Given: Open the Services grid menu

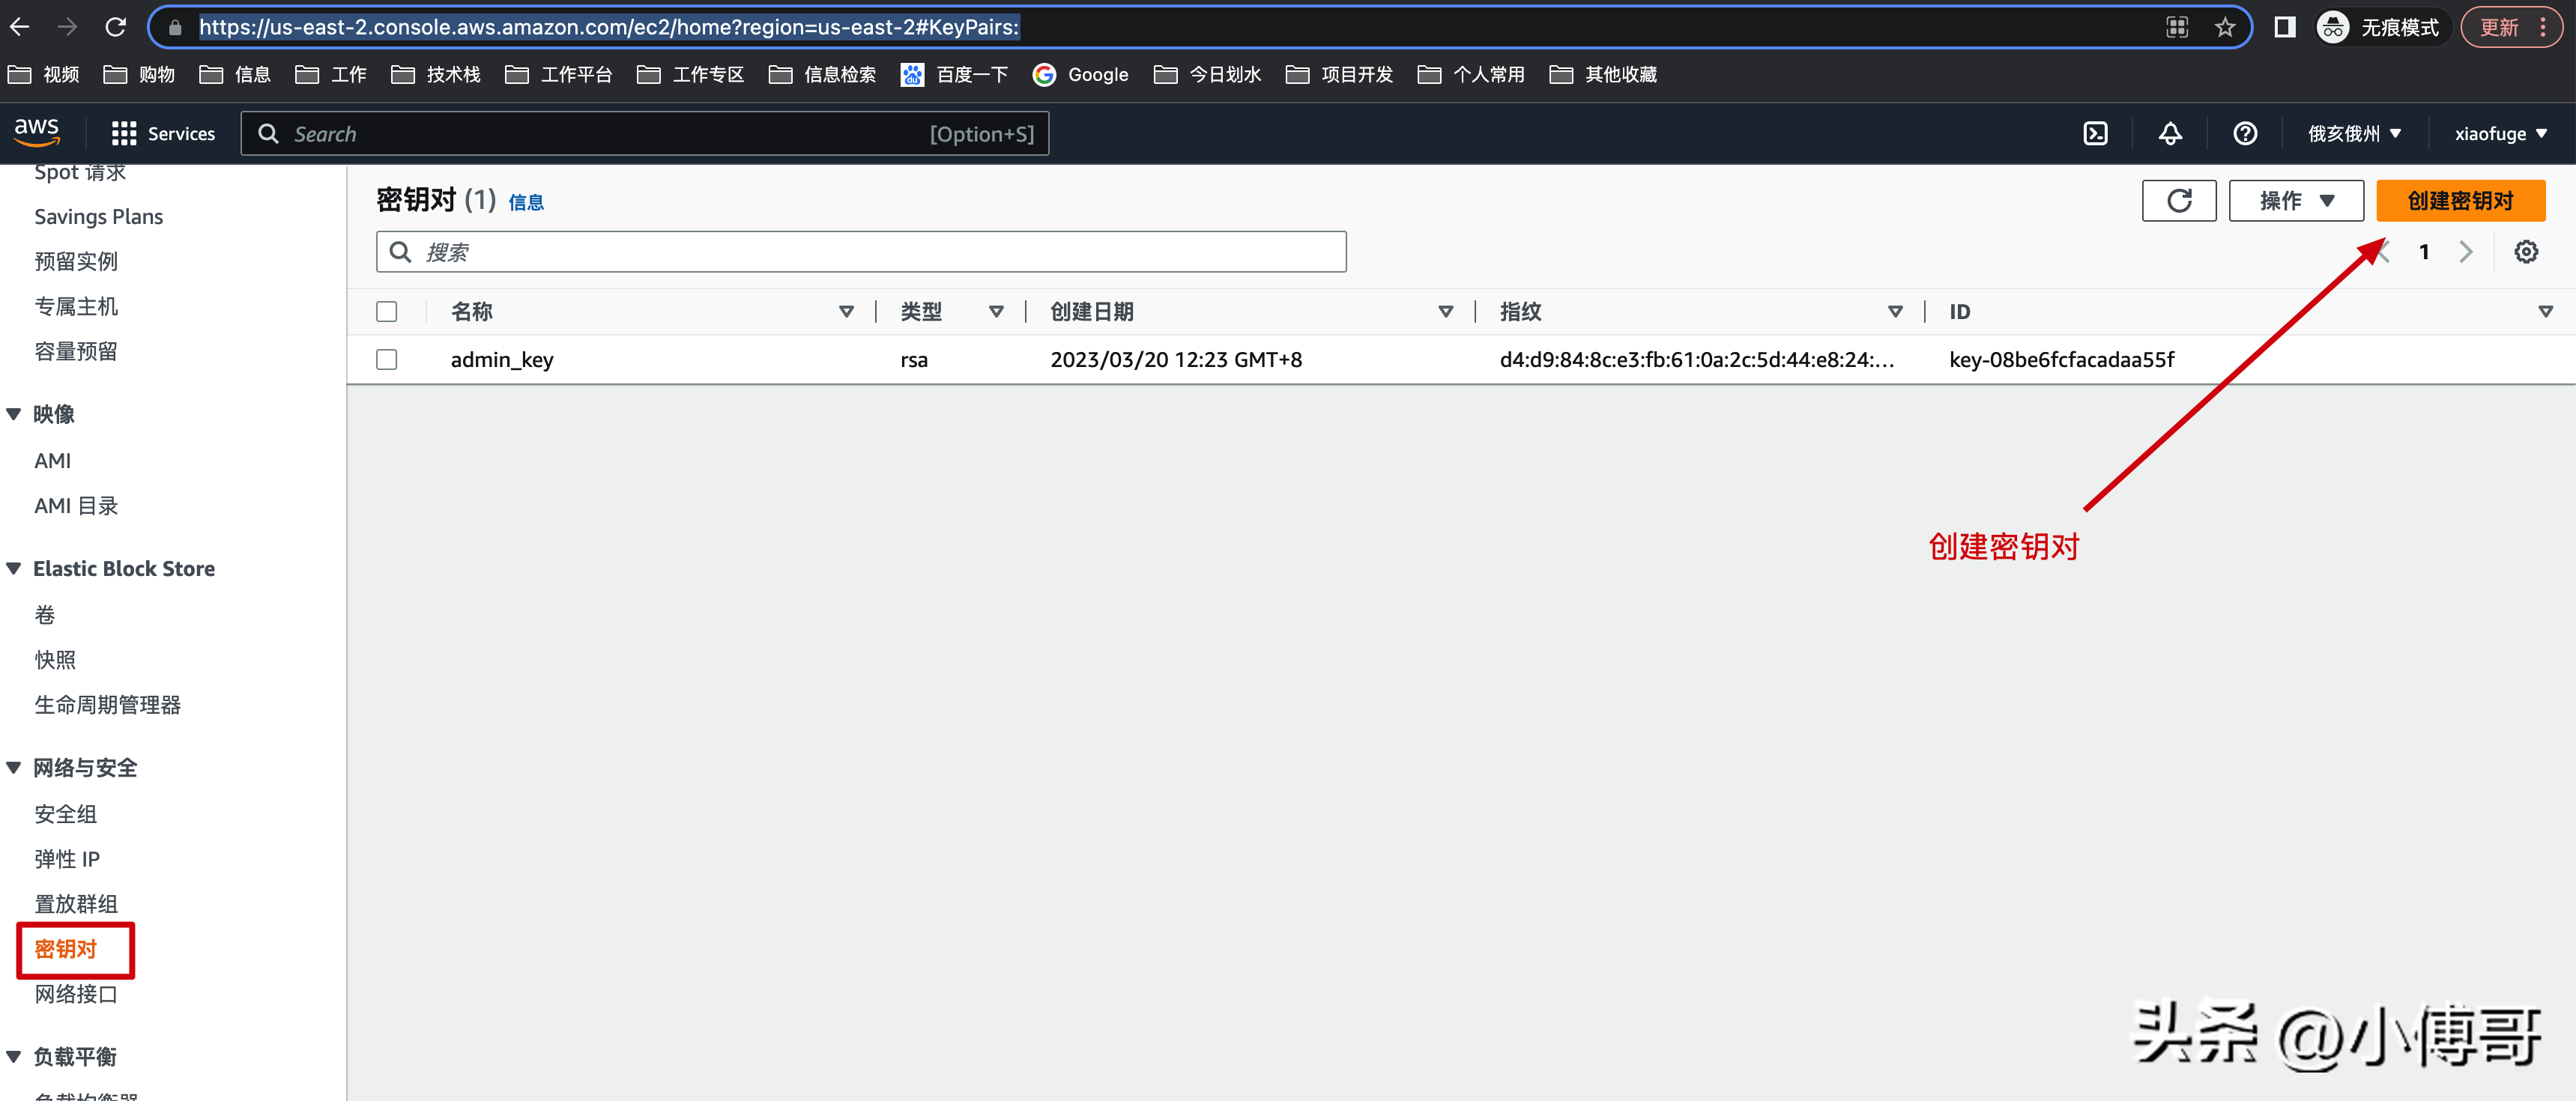Looking at the screenshot, I should 163,134.
